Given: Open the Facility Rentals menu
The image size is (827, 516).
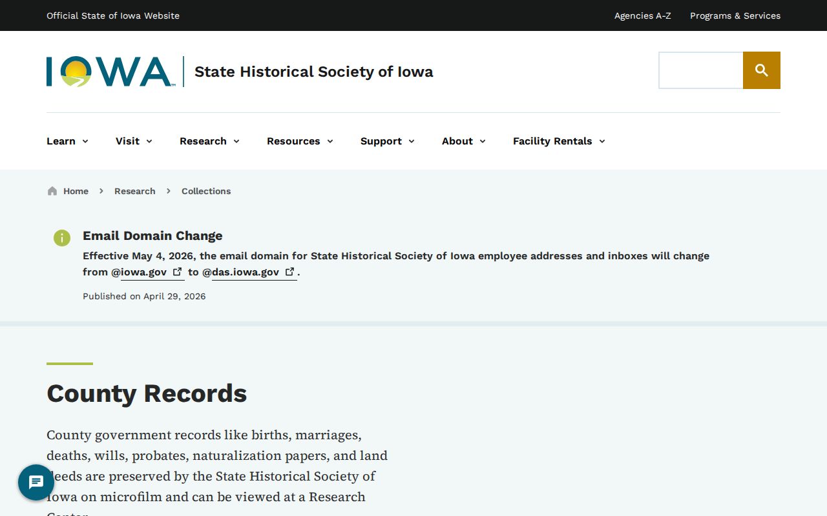Looking at the screenshot, I should coord(559,141).
